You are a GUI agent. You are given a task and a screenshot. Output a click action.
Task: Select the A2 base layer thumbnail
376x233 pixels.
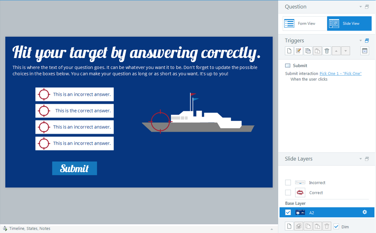300,212
